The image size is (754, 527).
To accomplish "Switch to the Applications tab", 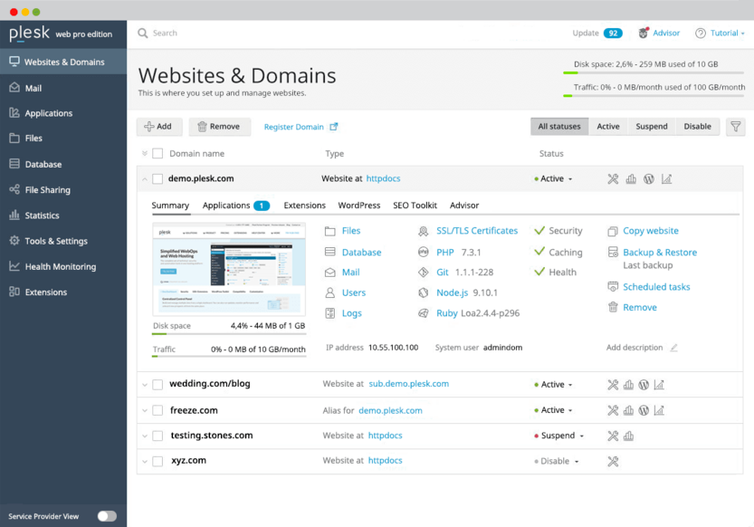I will coord(235,206).
